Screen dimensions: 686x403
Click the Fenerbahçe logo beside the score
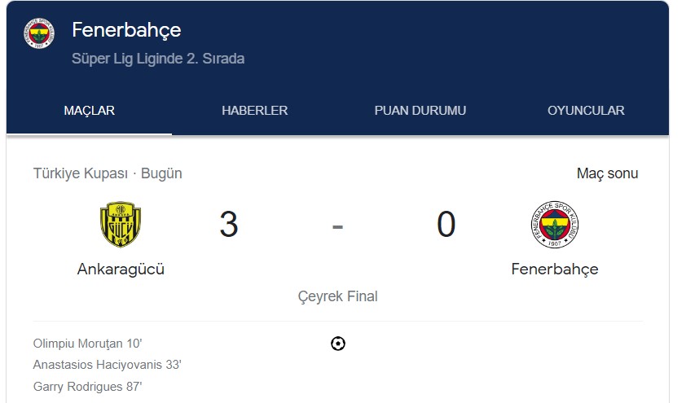[x=554, y=225]
